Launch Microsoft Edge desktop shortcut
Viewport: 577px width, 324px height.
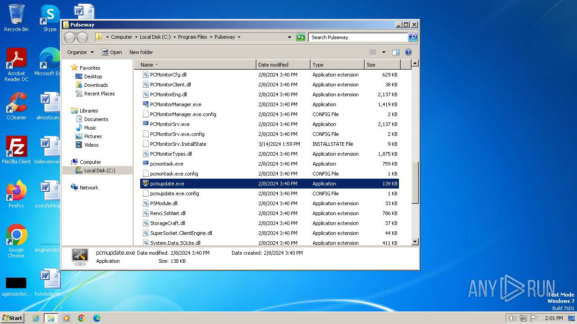pos(47,62)
